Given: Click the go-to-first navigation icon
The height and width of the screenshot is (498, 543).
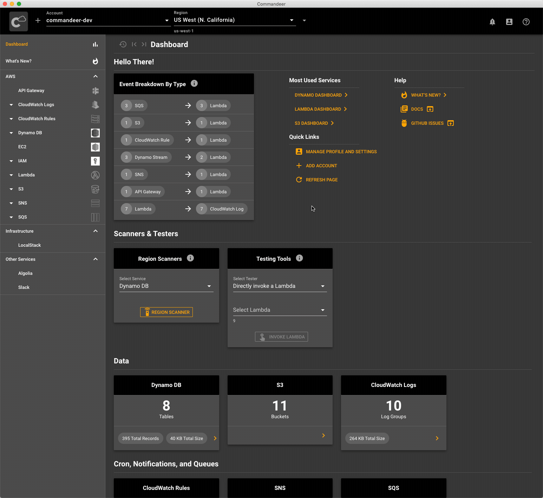Looking at the screenshot, I should click(x=134, y=44).
